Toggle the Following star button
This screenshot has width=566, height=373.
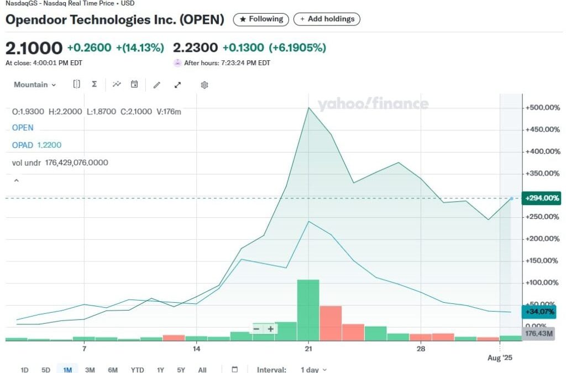point(261,19)
